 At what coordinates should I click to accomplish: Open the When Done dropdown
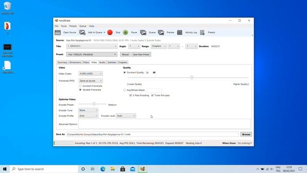pyautogui.click(x=245, y=143)
